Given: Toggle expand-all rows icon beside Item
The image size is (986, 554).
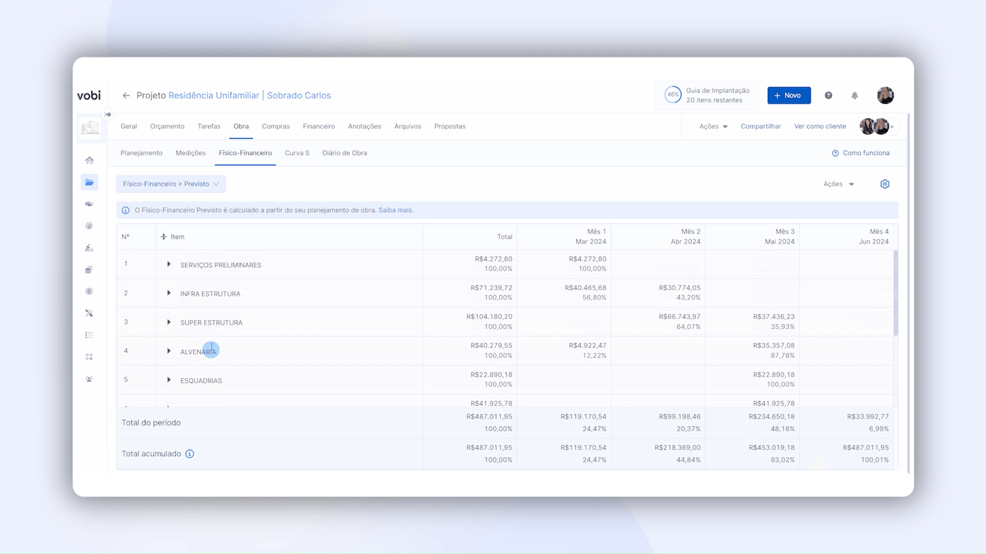Looking at the screenshot, I should pyautogui.click(x=164, y=236).
